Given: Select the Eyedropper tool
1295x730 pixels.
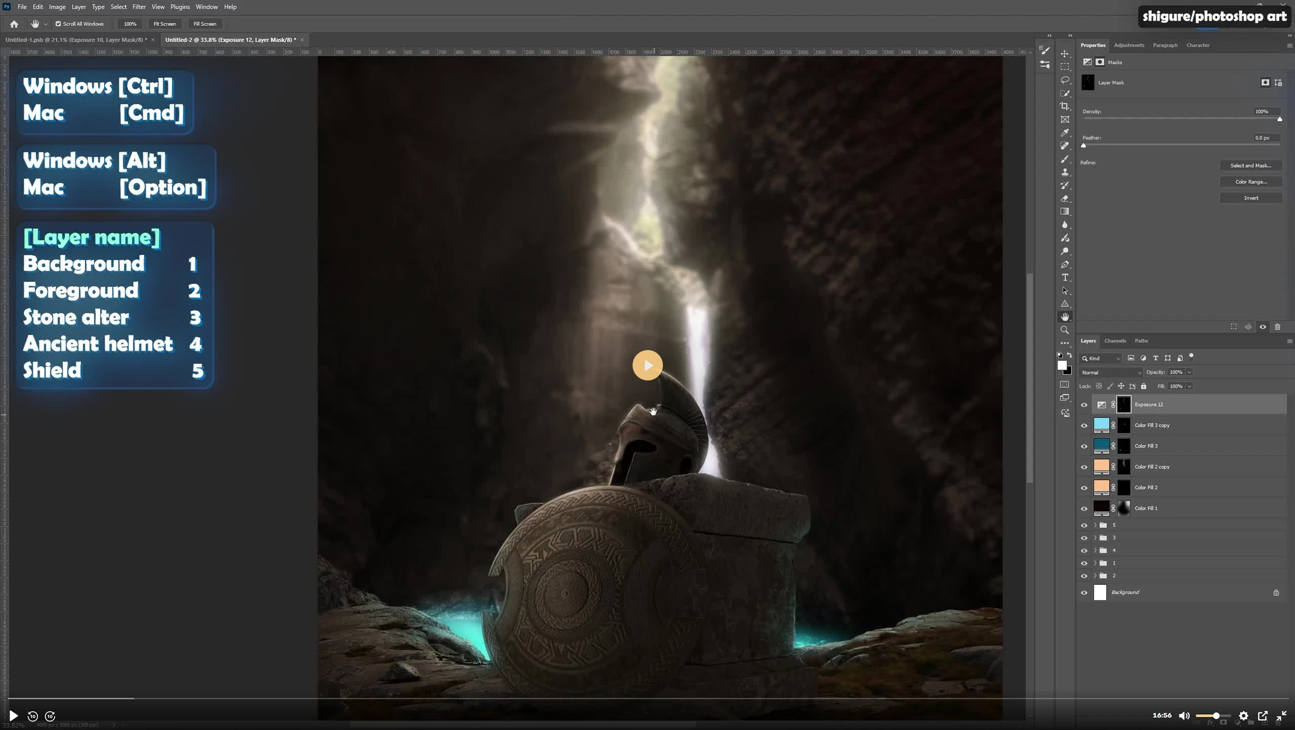Looking at the screenshot, I should pyautogui.click(x=1065, y=132).
